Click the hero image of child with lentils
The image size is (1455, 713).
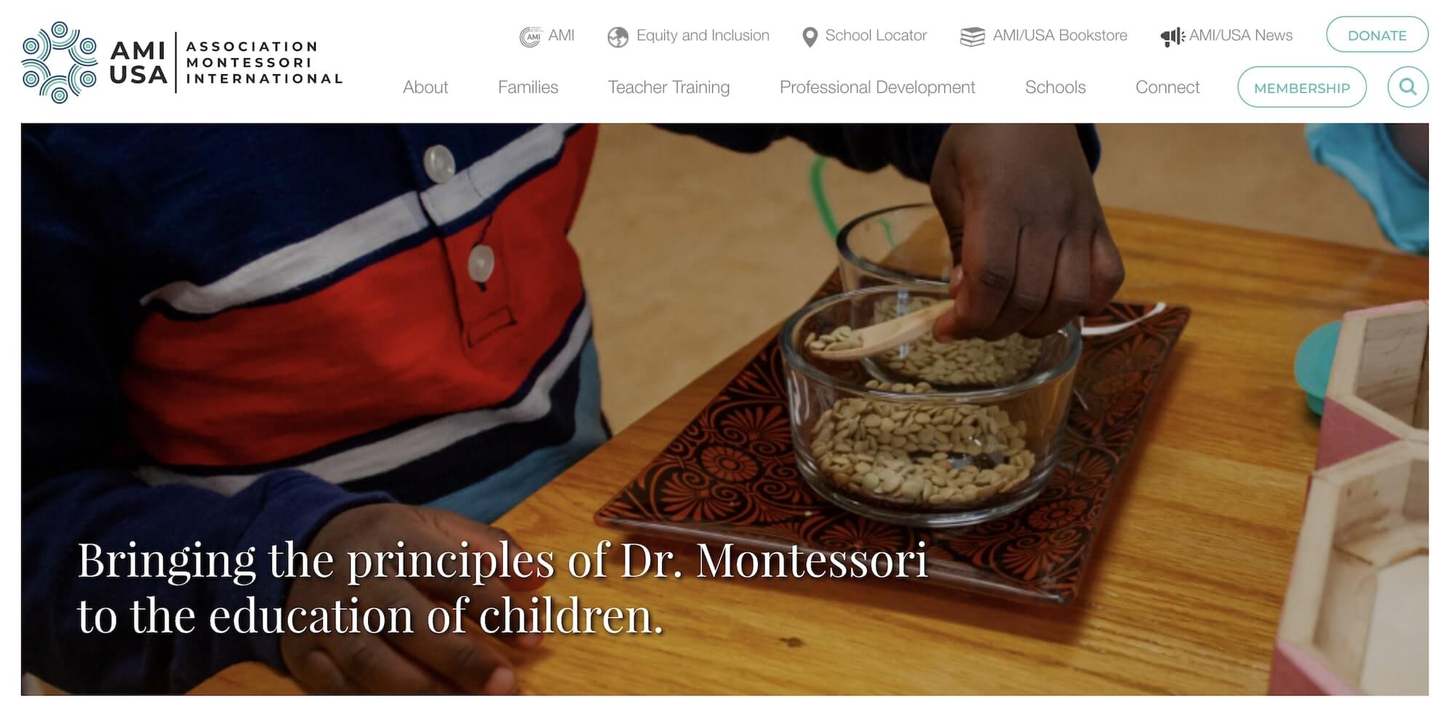(725, 409)
